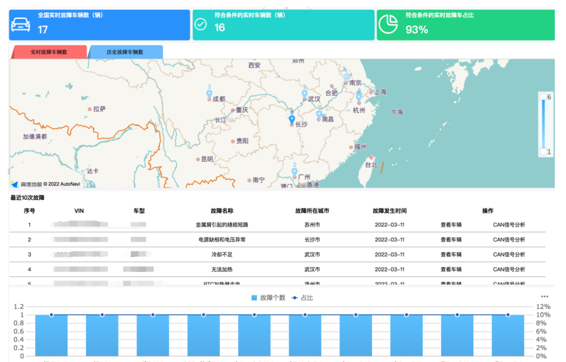Click 查看车辆 for the 冷却不足 fault
Screen dimensions: 566x362
[451, 255]
